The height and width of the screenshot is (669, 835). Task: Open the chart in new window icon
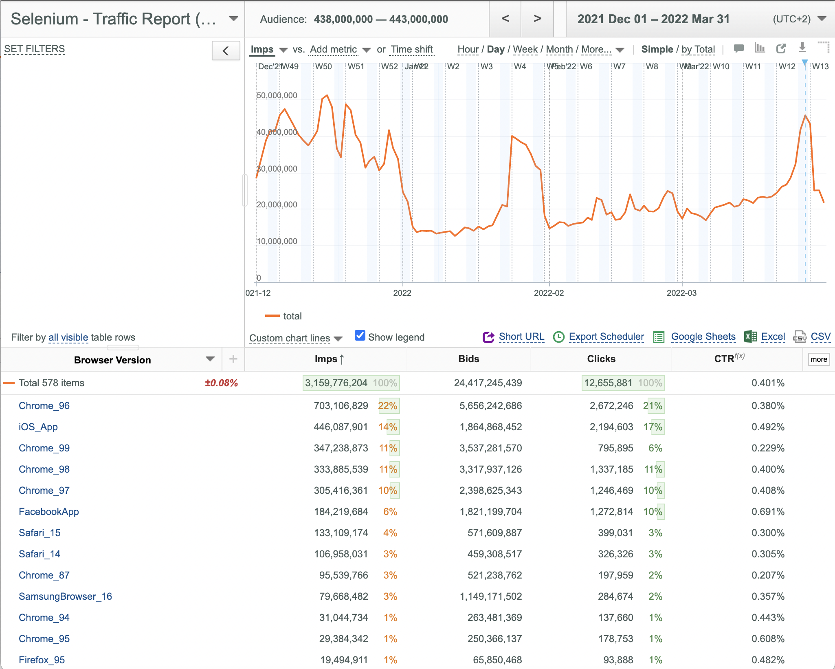coord(781,48)
